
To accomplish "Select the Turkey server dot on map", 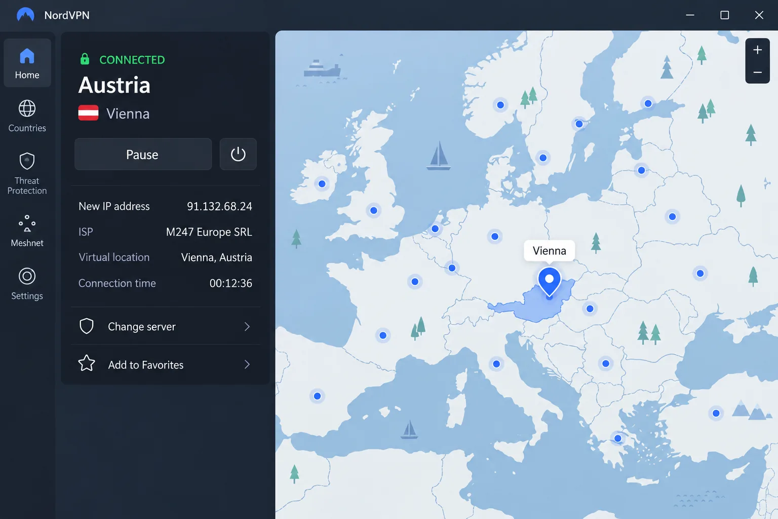I will (716, 413).
